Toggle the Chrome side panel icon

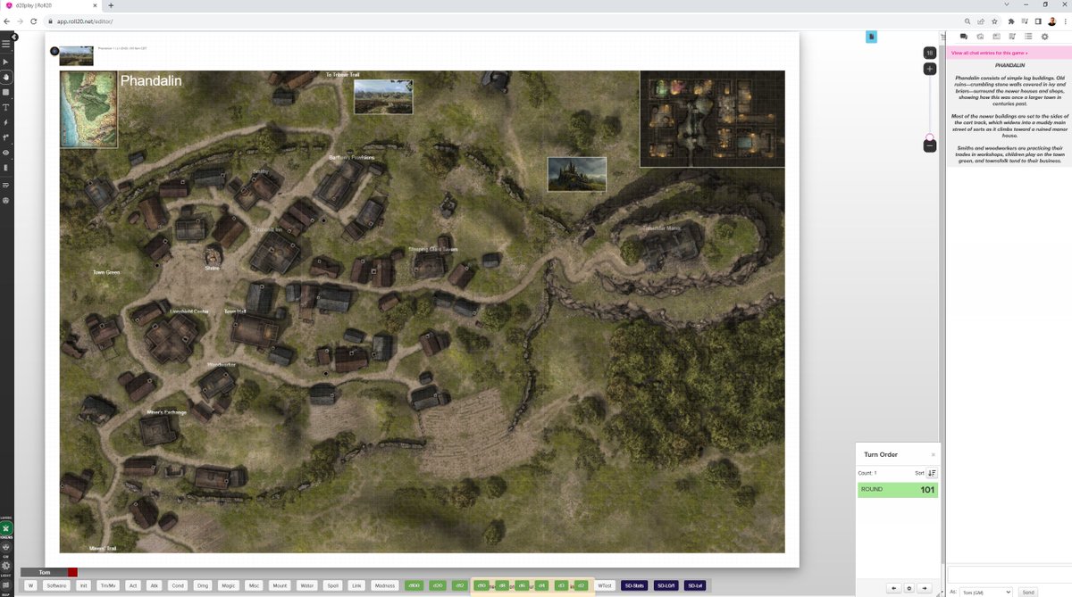coord(1038,21)
